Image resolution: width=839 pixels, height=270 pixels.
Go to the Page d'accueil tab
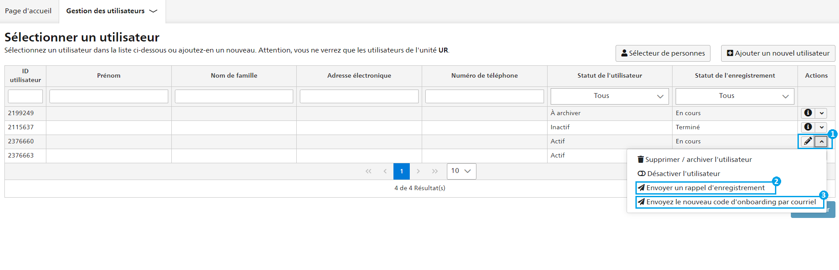pos(28,11)
